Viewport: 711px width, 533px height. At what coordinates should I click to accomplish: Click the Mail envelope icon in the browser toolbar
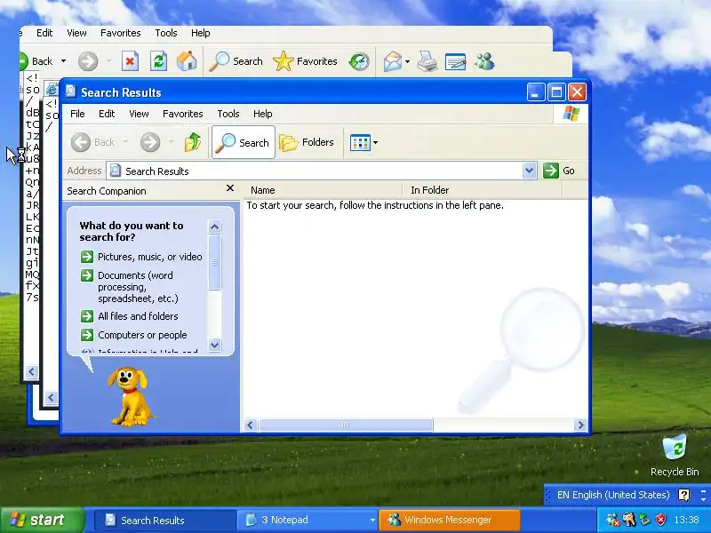[392, 61]
